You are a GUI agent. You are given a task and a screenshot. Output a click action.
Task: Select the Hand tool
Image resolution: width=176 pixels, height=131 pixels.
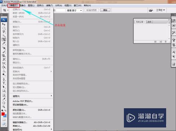point(4,103)
